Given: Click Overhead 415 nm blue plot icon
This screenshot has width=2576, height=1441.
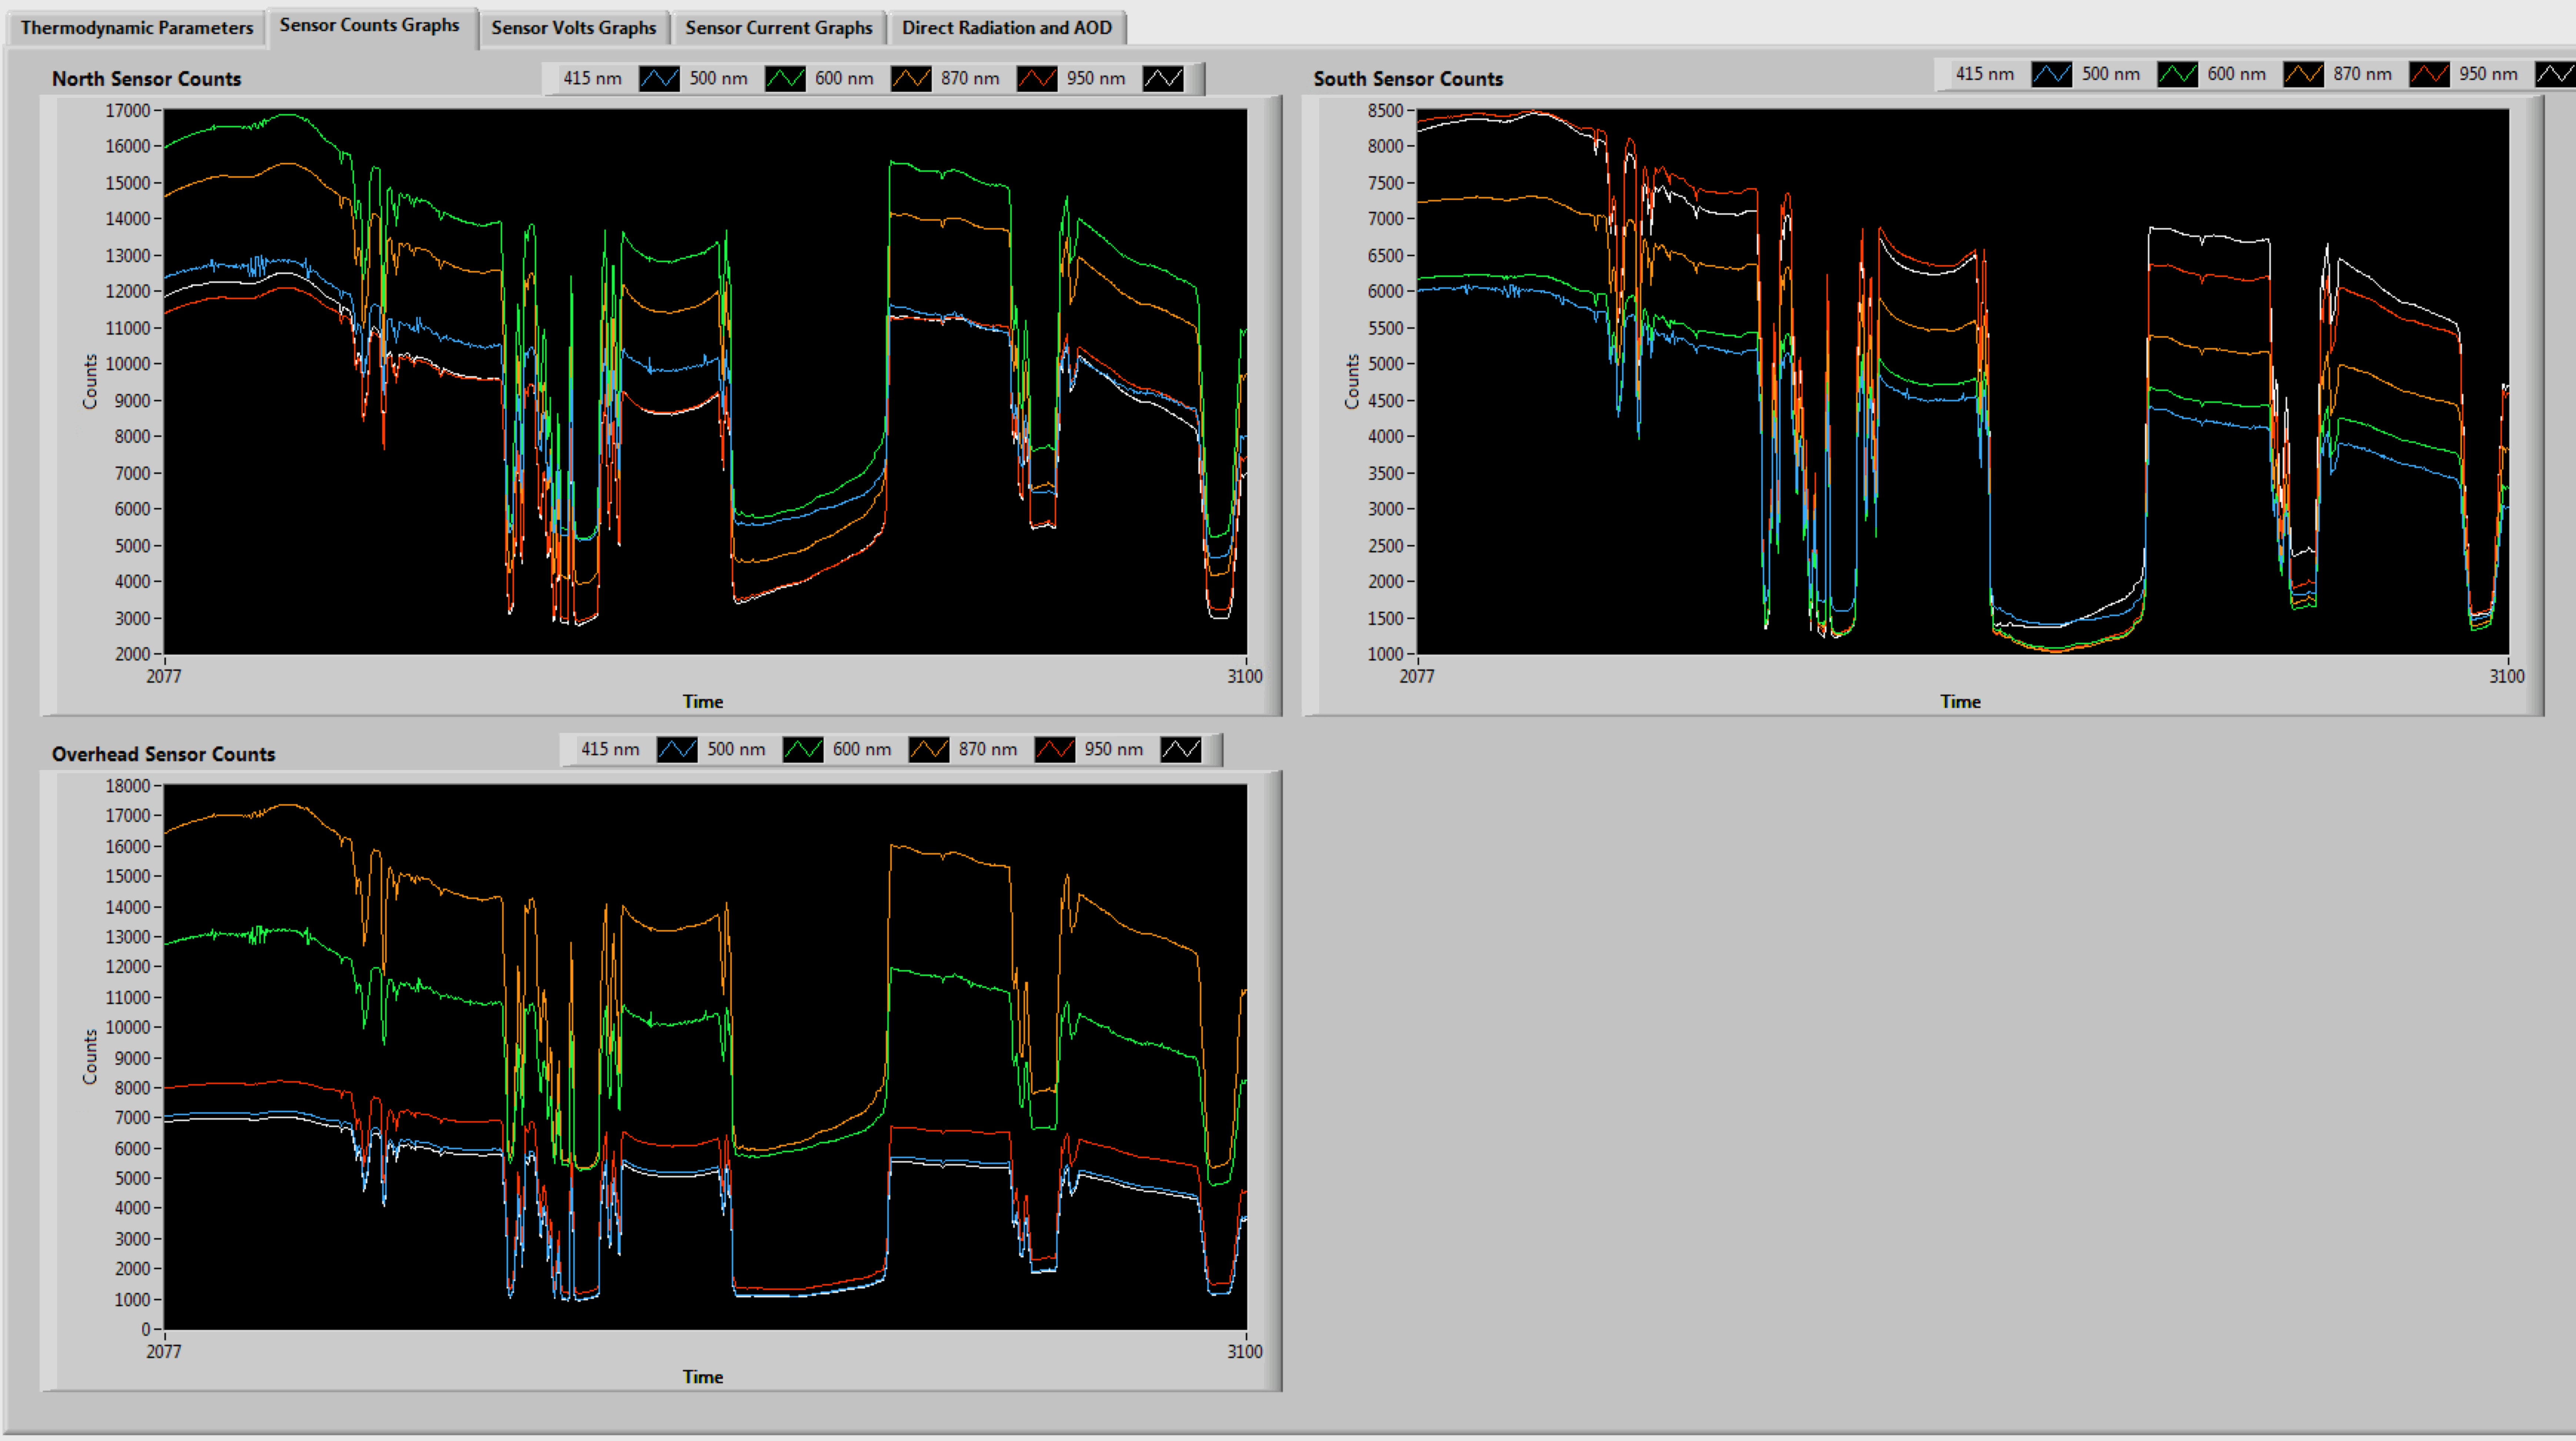Looking at the screenshot, I should (x=677, y=749).
